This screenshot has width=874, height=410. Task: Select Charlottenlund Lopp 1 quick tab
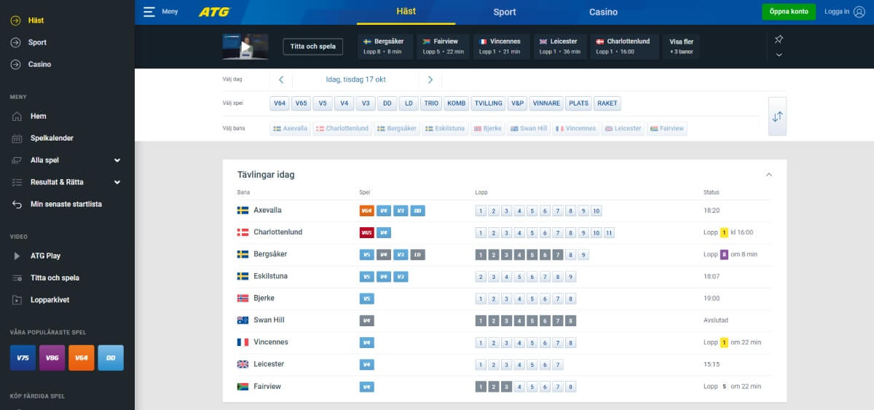624,47
